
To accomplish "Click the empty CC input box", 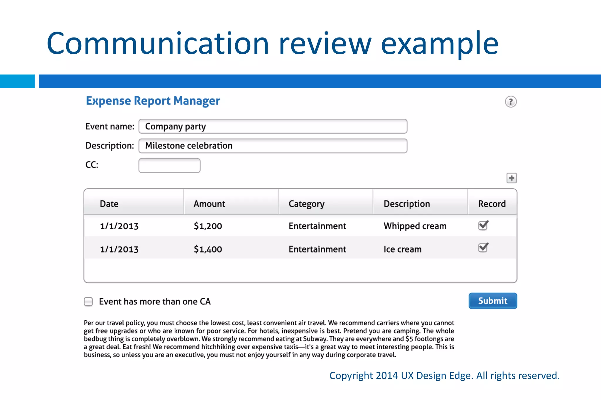I will [x=169, y=166].
